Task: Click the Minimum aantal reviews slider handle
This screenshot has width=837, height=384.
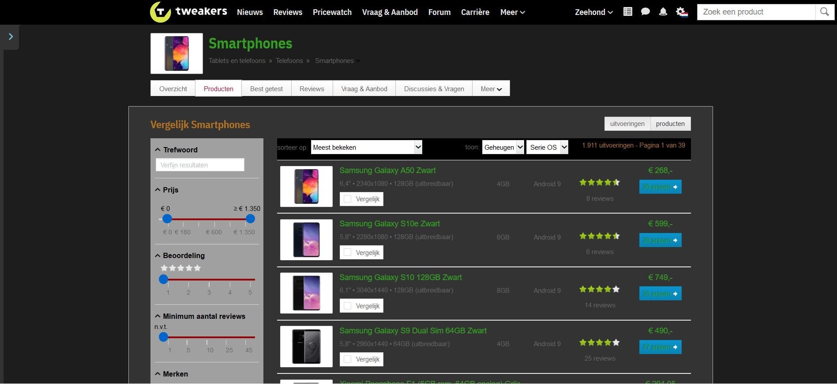Action: click(x=163, y=337)
